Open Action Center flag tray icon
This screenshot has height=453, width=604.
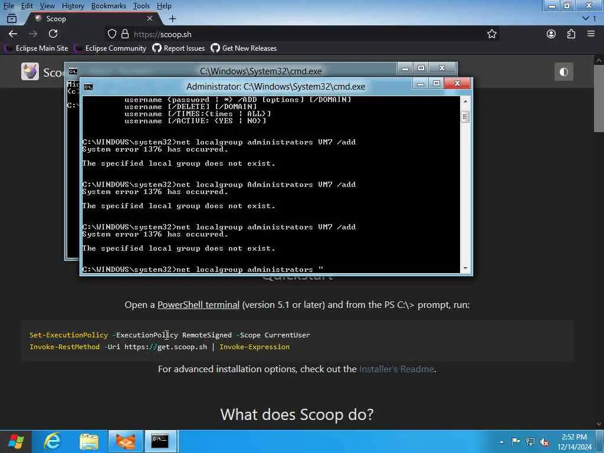(x=516, y=442)
